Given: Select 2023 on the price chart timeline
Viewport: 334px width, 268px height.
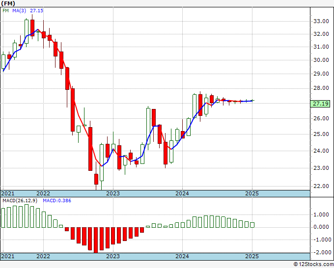Looking at the screenshot, I should point(113,193).
